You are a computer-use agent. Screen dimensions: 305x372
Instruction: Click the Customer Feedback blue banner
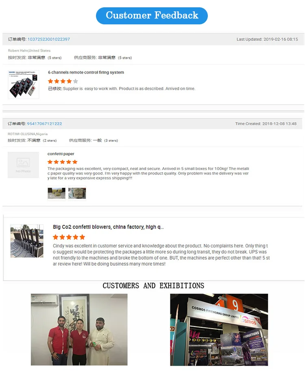coord(152,16)
